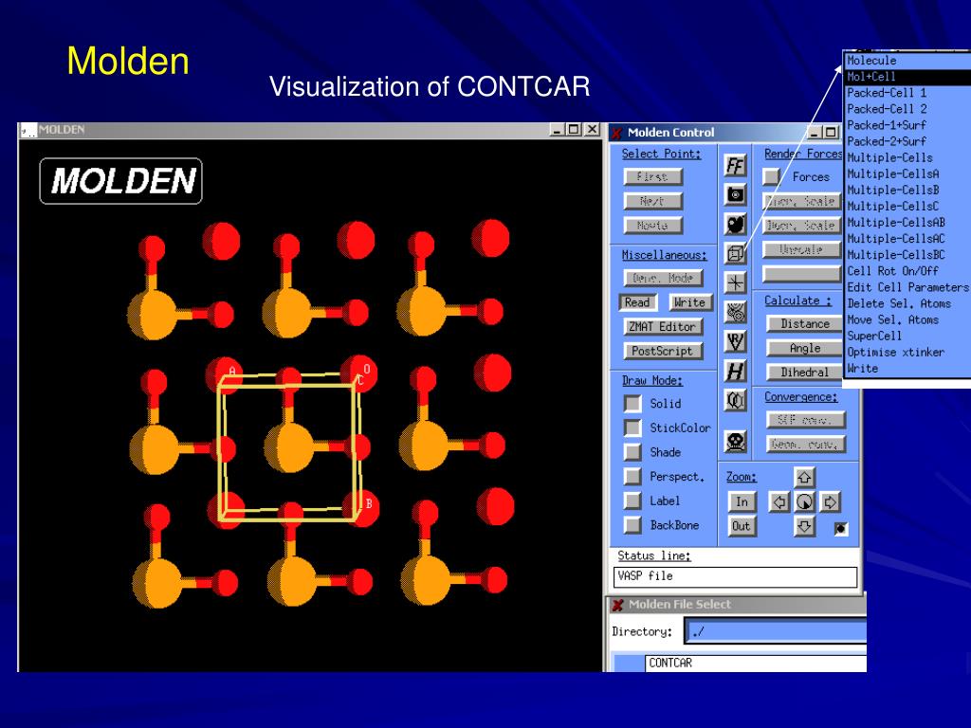The image size is (971, 728).
Task: Choose SuperCell from the menu
Action: pyautogui.click(x=907, y=336)
